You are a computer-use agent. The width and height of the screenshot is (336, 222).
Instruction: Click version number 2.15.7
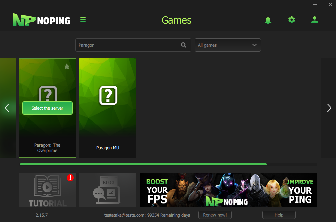42,215
